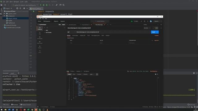Open the File menu in PyCharm
Viewport: 198px width, 111px height.
[x=4, y=2]
